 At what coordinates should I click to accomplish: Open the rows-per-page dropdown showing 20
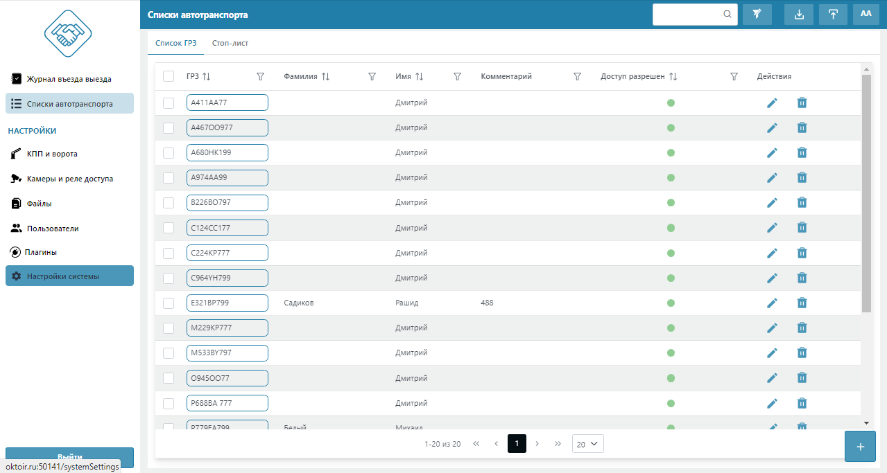pos(587,444)
